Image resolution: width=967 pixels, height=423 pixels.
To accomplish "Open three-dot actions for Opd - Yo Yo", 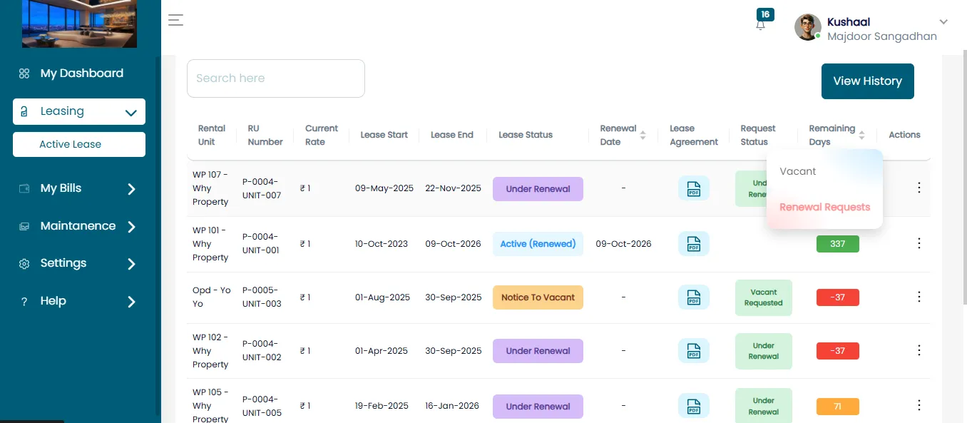I will click(x=919, y=297).
